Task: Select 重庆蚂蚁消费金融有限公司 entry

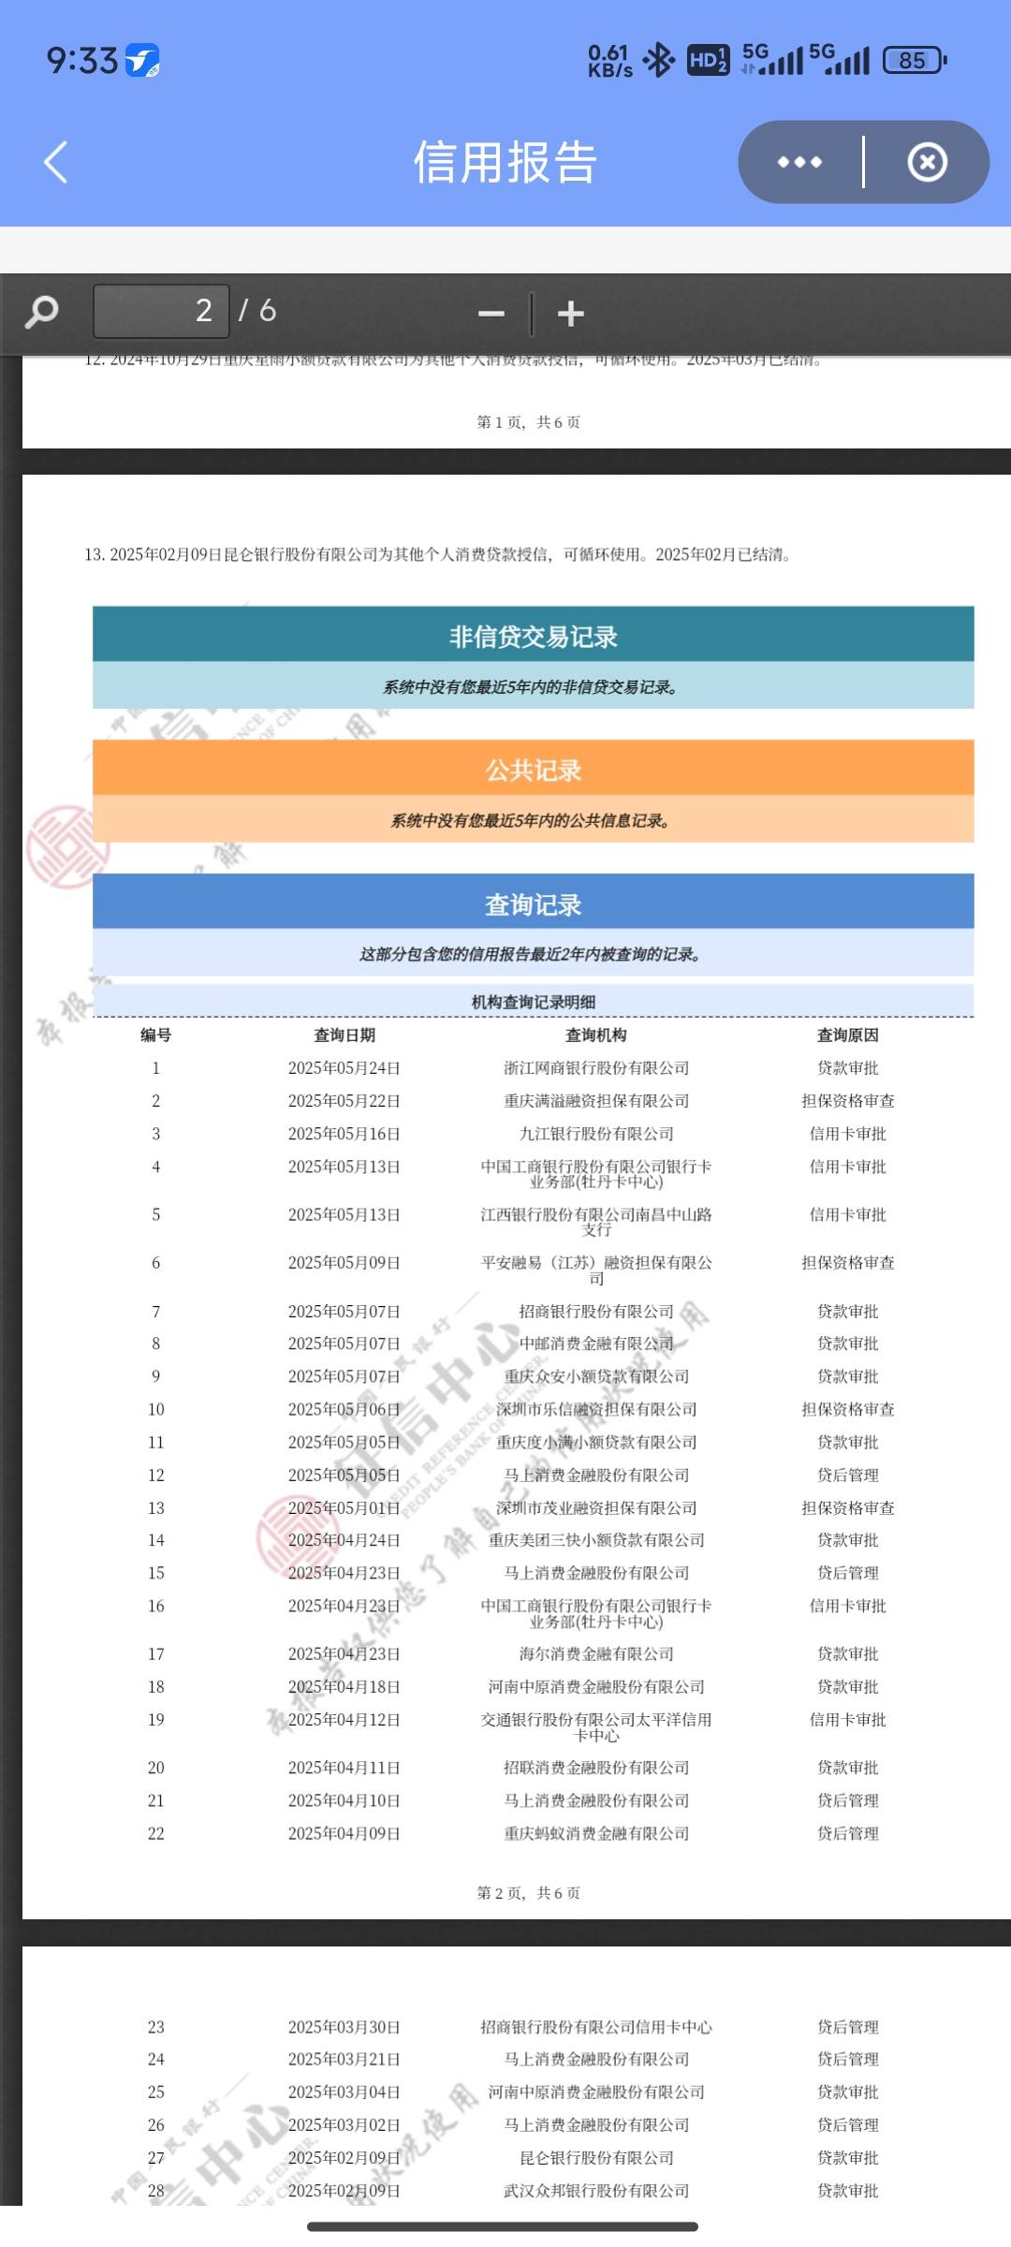Action: [x=596, y=1833]
